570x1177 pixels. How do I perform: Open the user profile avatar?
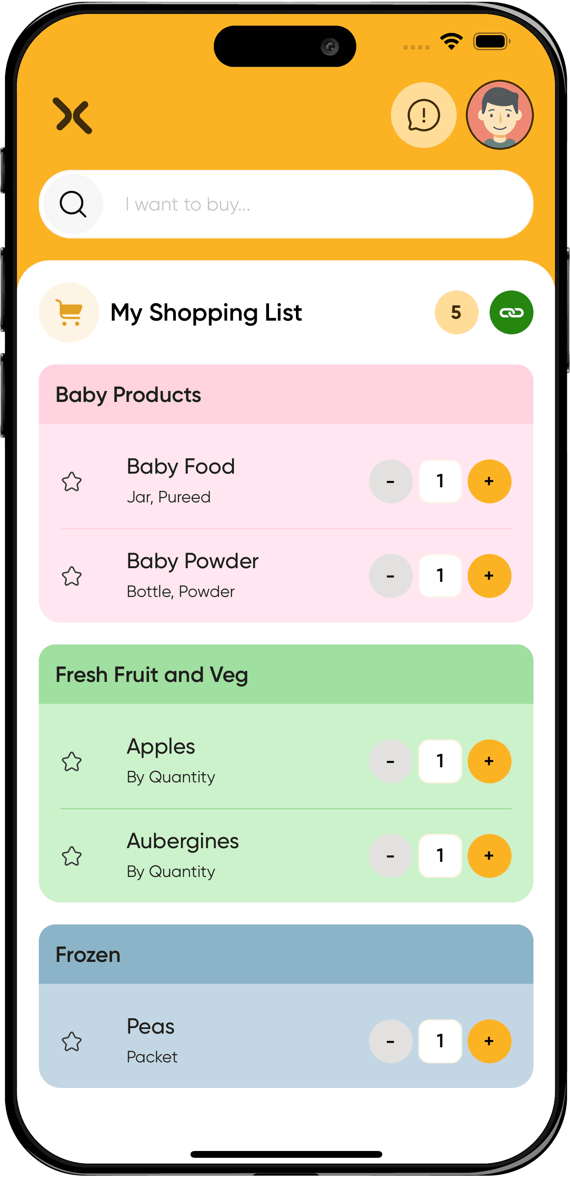(499, 115)
